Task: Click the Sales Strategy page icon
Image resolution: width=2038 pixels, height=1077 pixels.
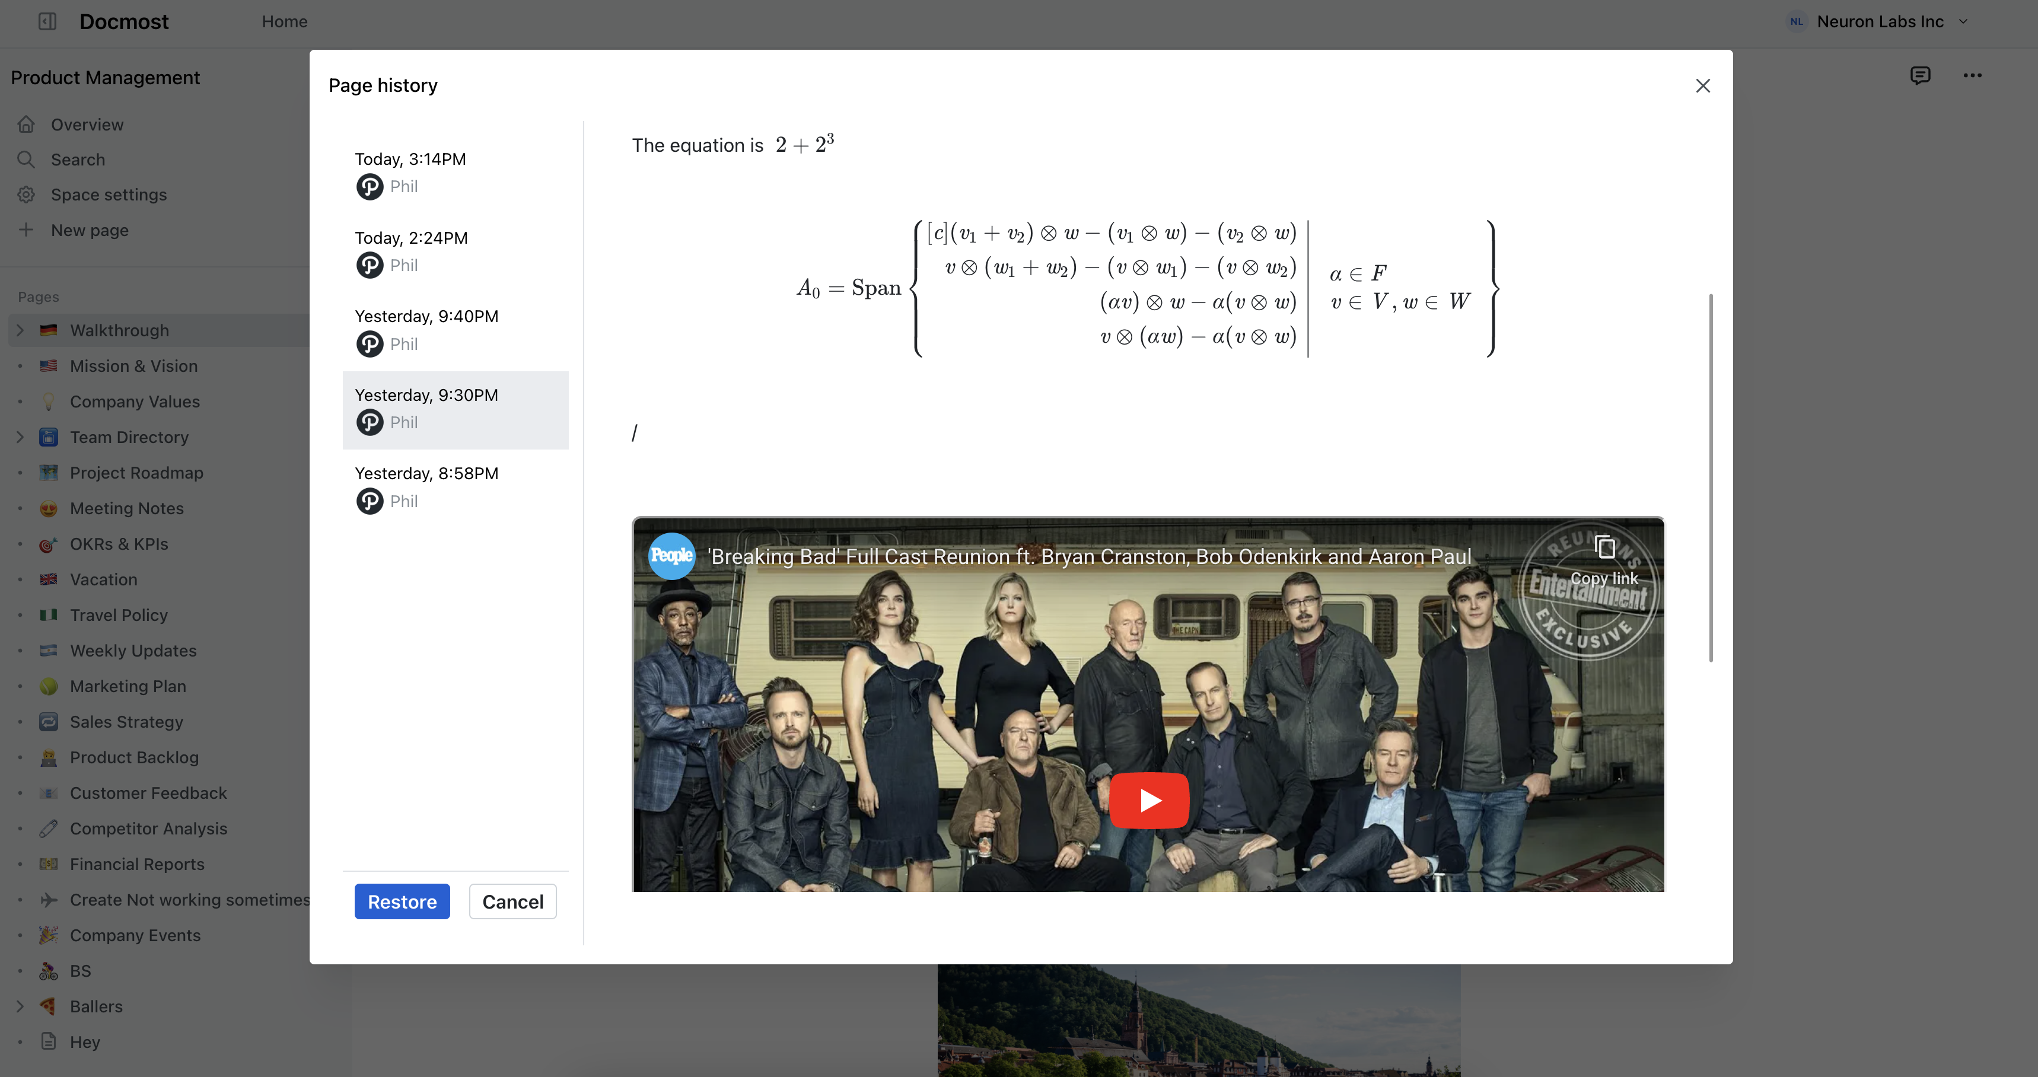Action: pyautogui.click(x=48, y=722)
